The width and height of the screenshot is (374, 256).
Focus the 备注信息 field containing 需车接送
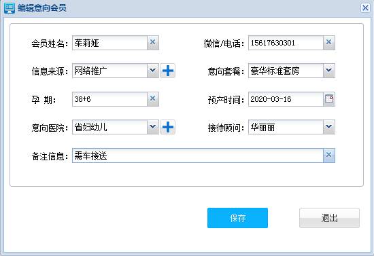(198, 156)
